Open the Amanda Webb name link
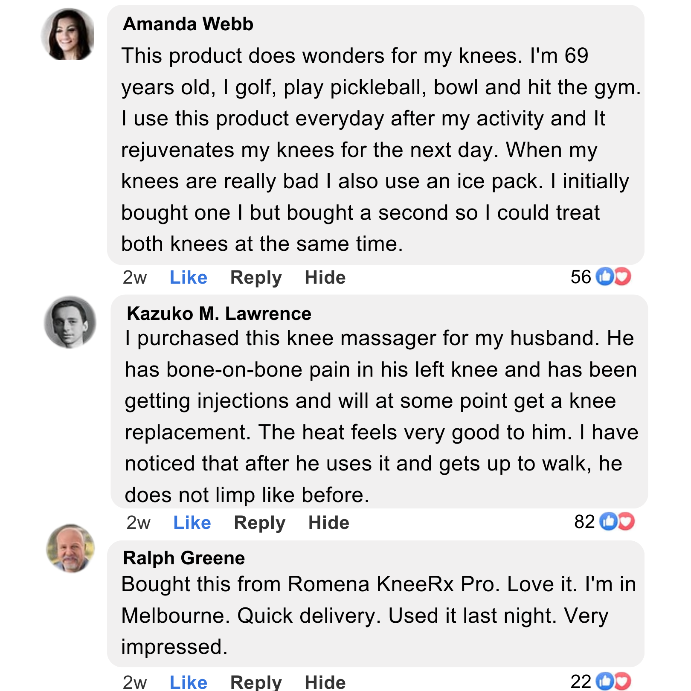The height and width of the screenshot is (691, 691). 188,24
